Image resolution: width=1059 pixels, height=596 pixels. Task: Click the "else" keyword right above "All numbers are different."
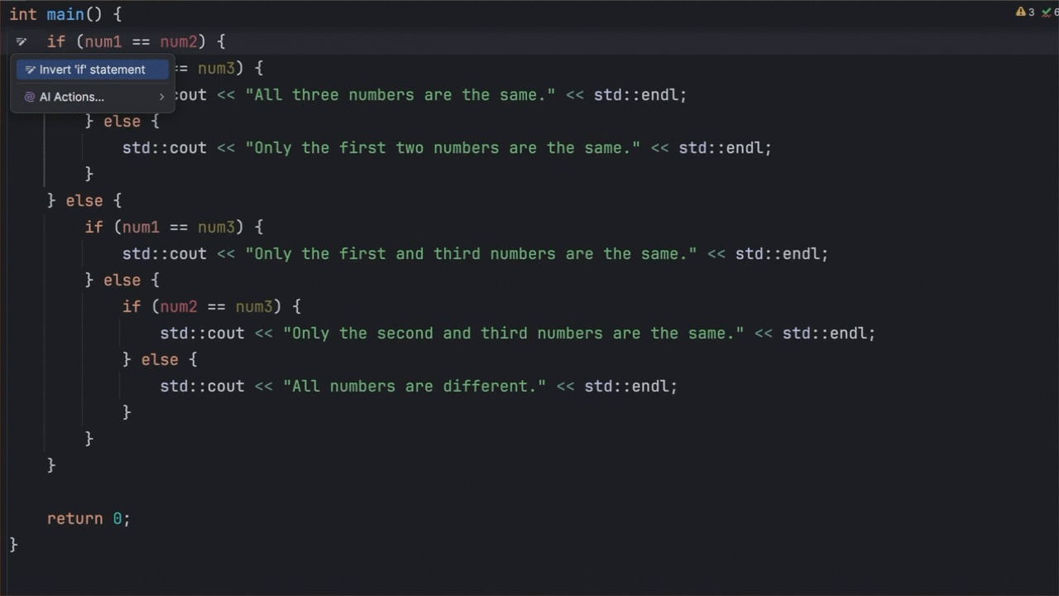click(160, 359)
